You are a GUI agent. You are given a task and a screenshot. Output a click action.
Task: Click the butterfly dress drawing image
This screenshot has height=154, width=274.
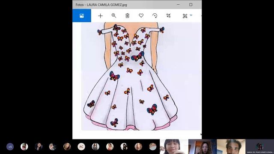(x=141, y=76)
